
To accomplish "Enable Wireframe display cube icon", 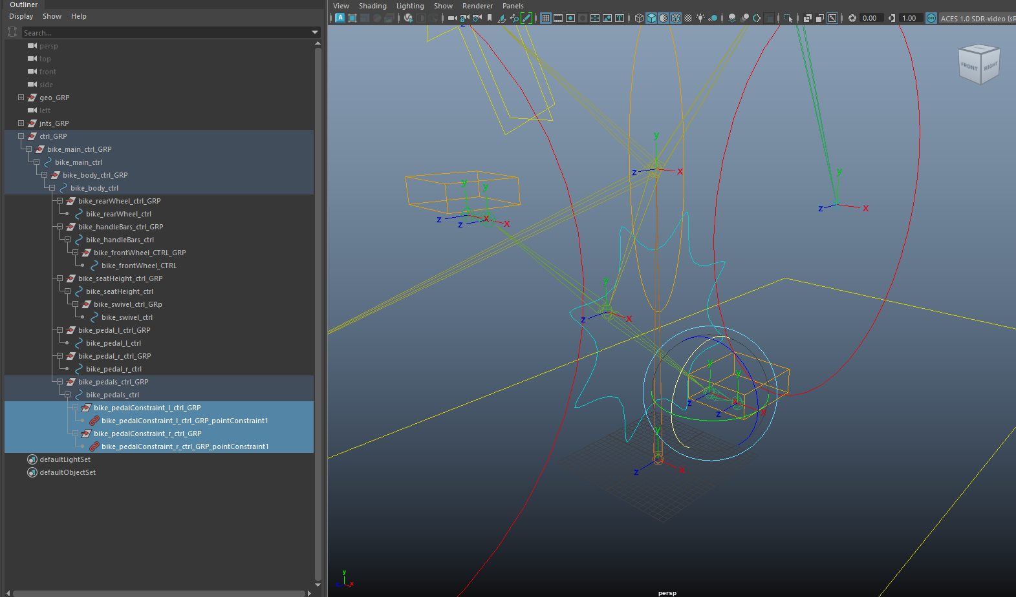I will click(639, 18).
